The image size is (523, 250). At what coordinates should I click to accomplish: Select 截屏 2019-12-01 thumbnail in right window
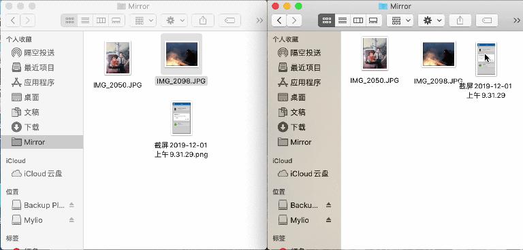486,59
